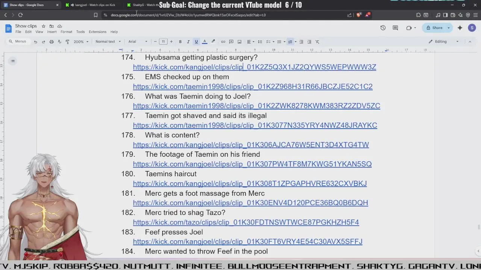Show all comments icon in header
The width and height of the screenshot is (481, 270).
395,28
